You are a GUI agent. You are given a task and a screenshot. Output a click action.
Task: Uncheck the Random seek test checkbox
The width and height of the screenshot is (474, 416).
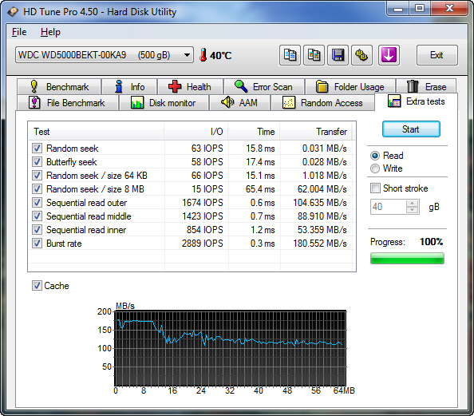pos(37,149)
